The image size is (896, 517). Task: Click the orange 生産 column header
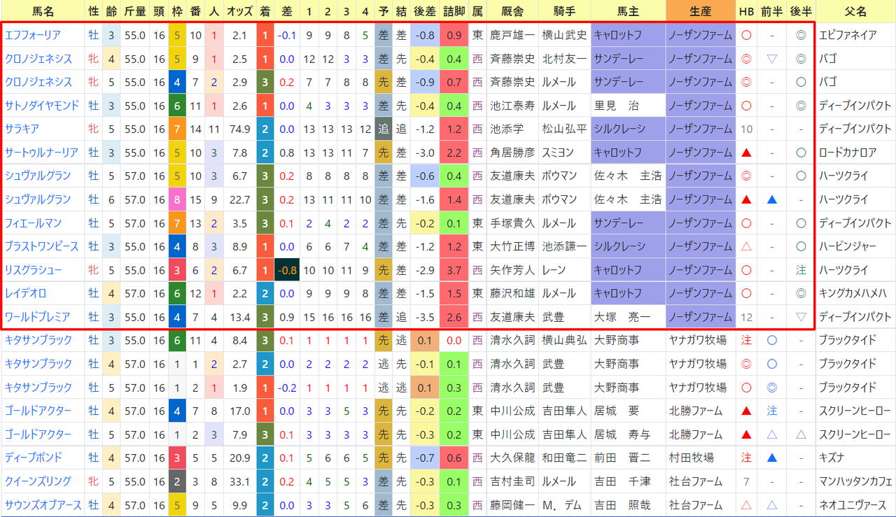[x=700, y=11]
